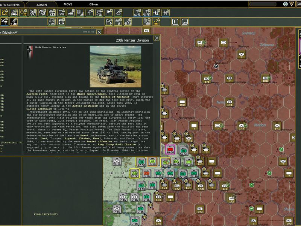The image size is (301, 226).
Task: Click the Soviet HQ counter near Sventoji
Action: pyautogui.click(x=200, y=43)
